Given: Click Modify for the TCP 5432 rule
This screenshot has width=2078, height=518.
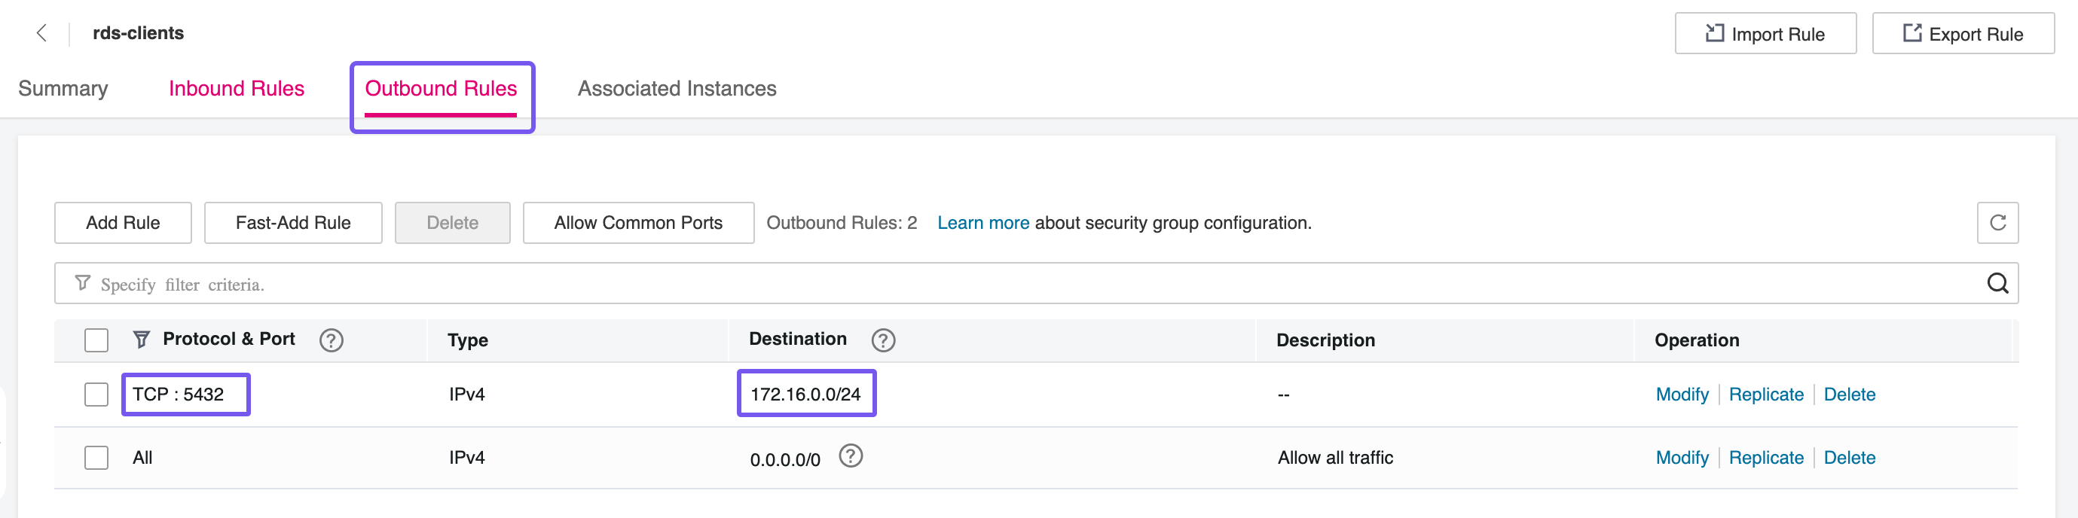Looking at the screenshot, I should (1681, 395).
